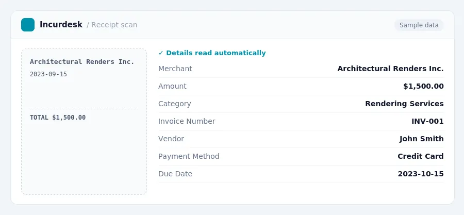Click the Details read automatically status text
The image size is (464, 215).
click(x=216, y=53)
